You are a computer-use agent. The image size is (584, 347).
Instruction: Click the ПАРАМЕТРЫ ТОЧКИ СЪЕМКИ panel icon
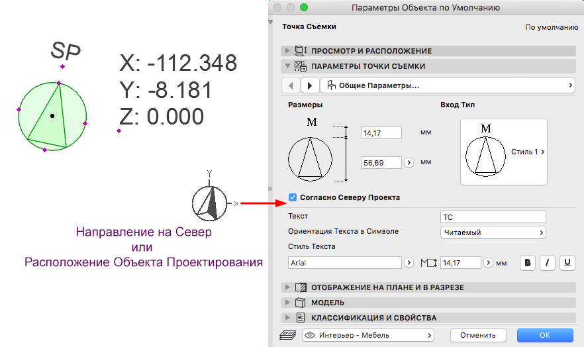[301, 66]
